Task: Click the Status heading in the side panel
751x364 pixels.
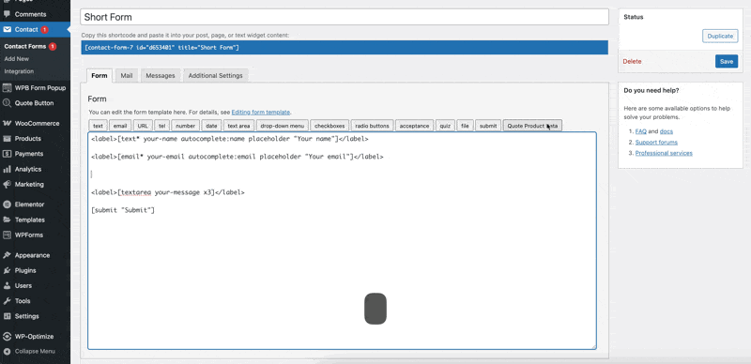Action: click(x=633, y=17)
